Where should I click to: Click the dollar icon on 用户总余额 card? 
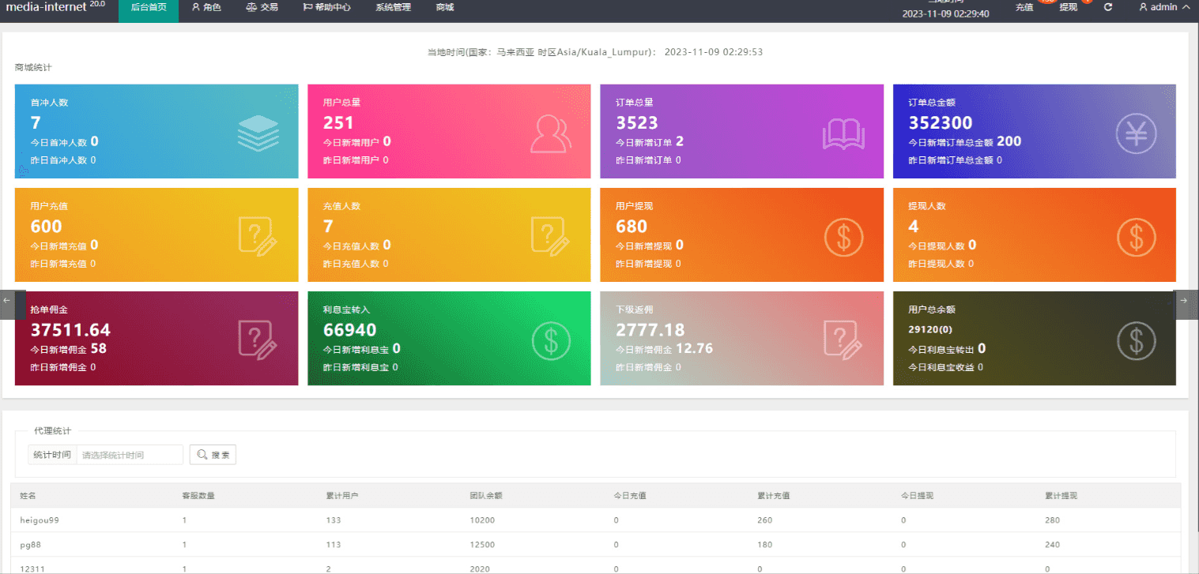point(1136,340)
